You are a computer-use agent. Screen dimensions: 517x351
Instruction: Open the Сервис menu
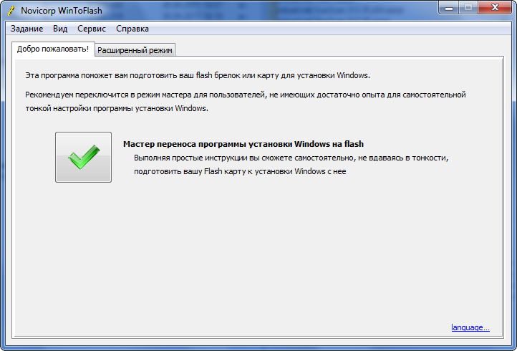pos(92,29)
